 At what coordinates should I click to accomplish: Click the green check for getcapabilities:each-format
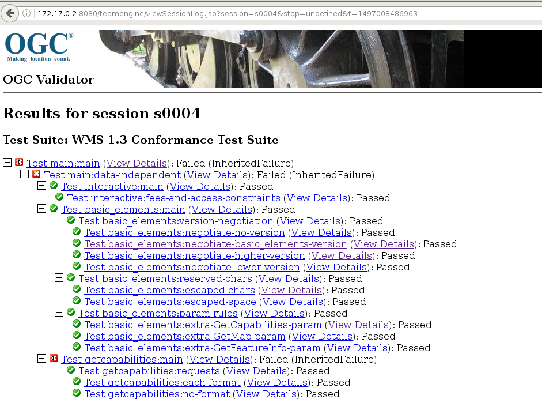77,381
